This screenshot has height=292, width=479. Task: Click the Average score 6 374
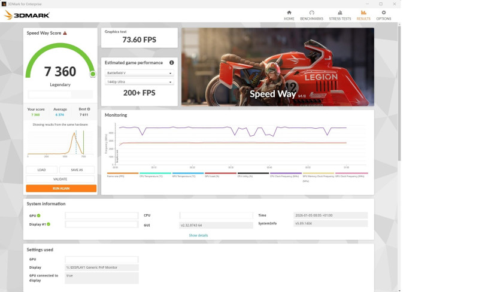(x=60, y=115)
